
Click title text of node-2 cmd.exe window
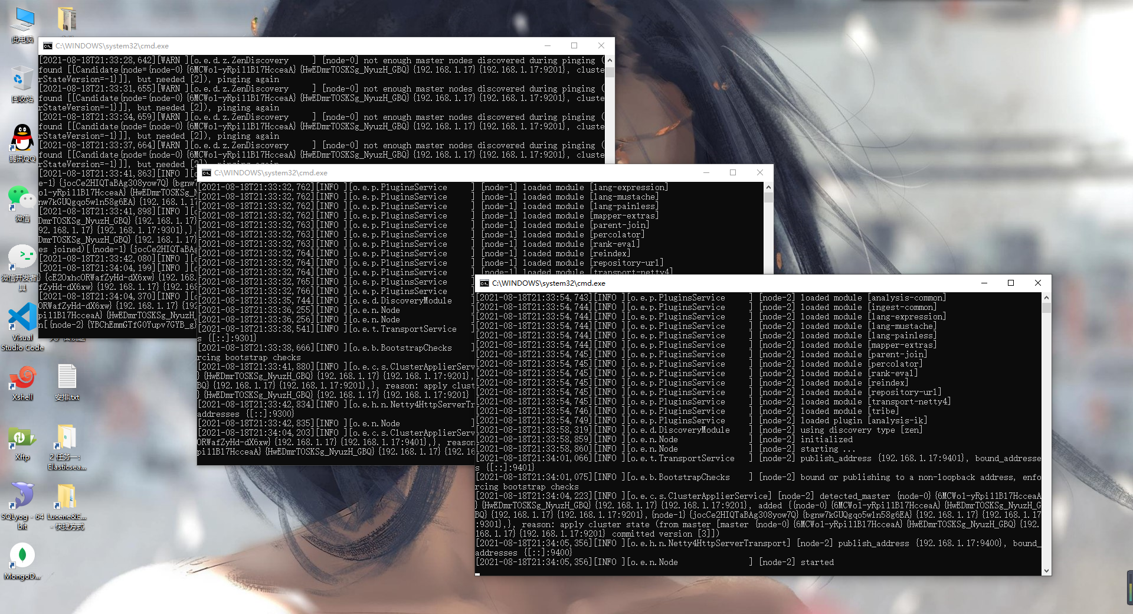(549, 283)
